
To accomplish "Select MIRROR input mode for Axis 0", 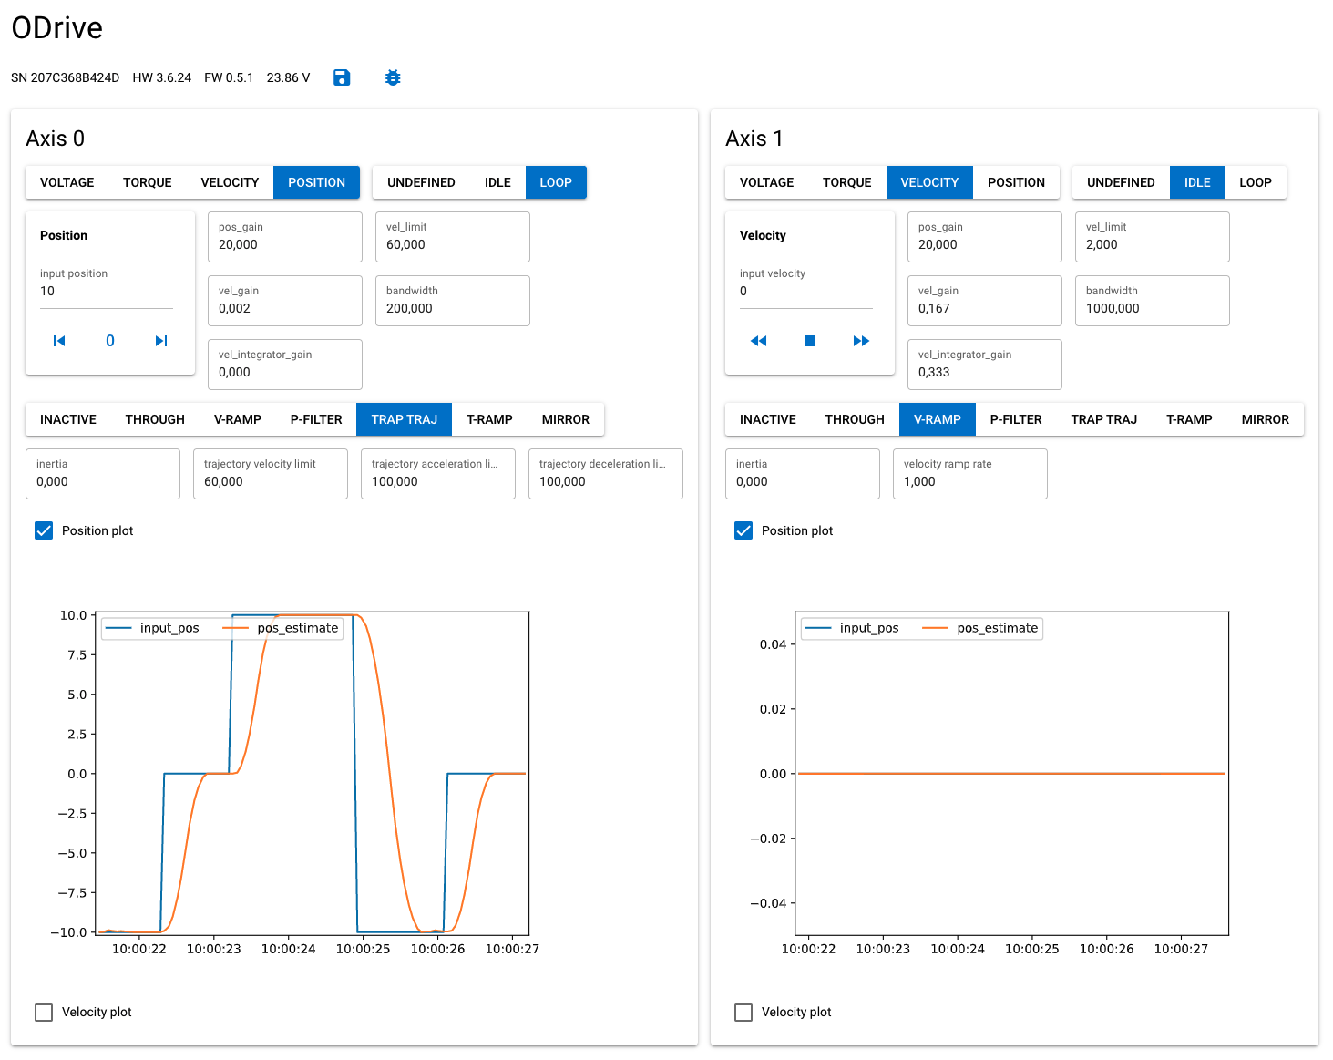I will pos(566,419).
